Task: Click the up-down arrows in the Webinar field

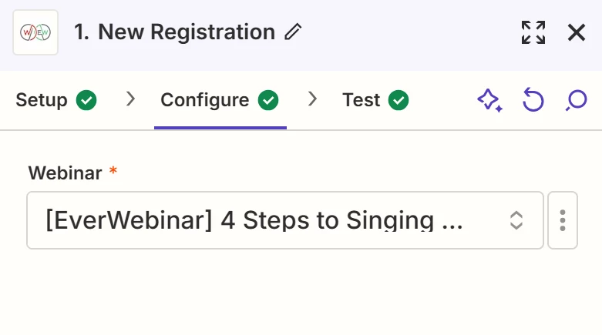Action: click(x=516, y=220)
